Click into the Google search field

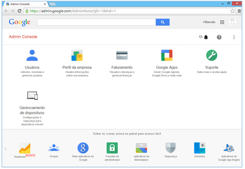[x=96, y=22]
